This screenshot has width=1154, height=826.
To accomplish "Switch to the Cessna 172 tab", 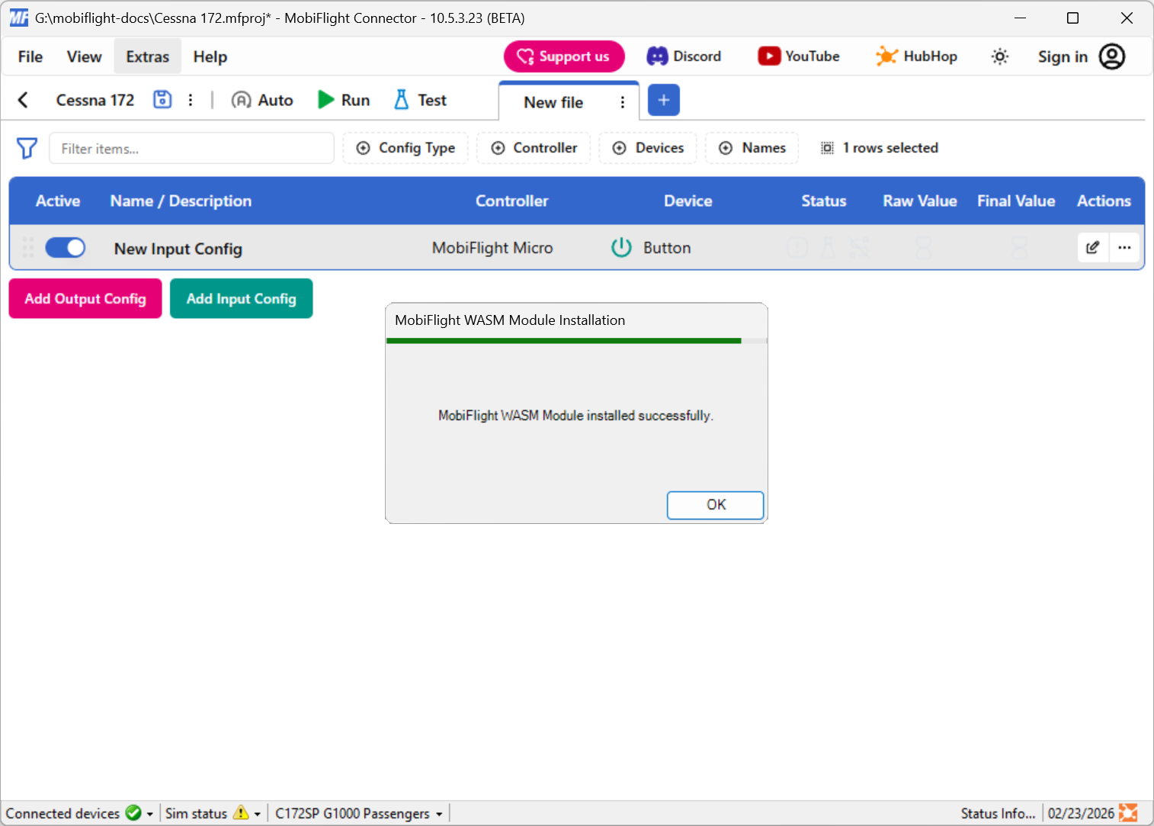I will [95, 99].
